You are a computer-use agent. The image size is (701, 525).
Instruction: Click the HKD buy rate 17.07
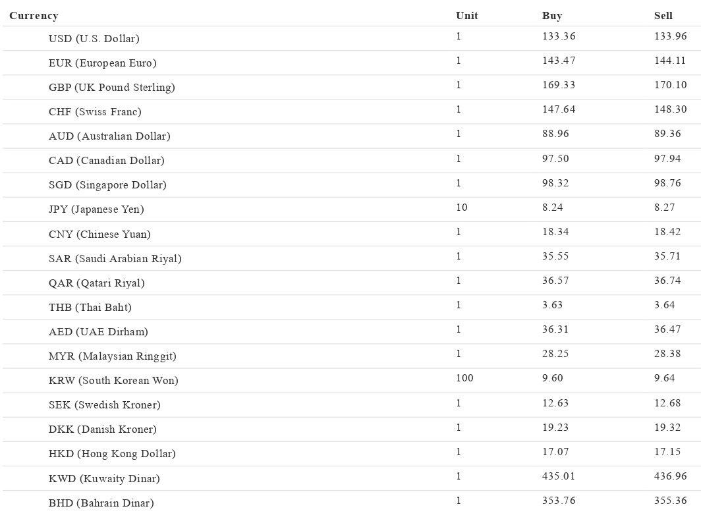[555, 452]
